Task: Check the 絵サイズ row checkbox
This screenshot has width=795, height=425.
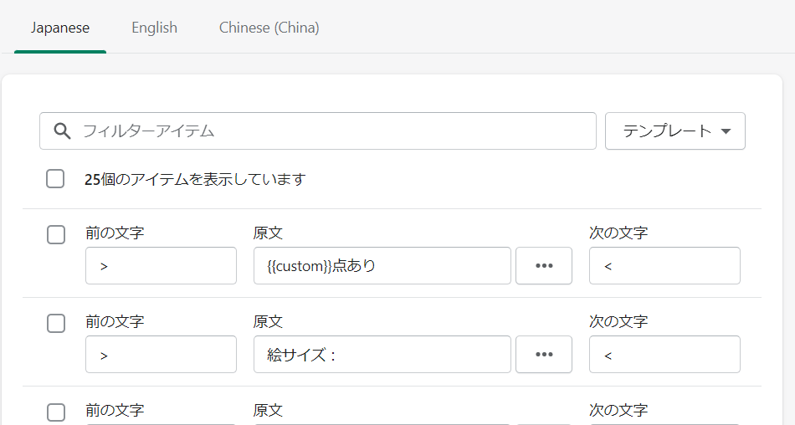Action: (56, 324)
